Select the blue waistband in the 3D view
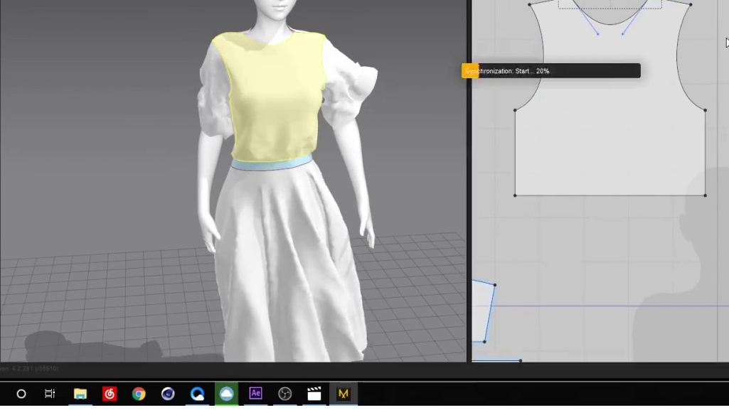Image resolution: width=729 pixels, height=410 pixels. [272, 163]
